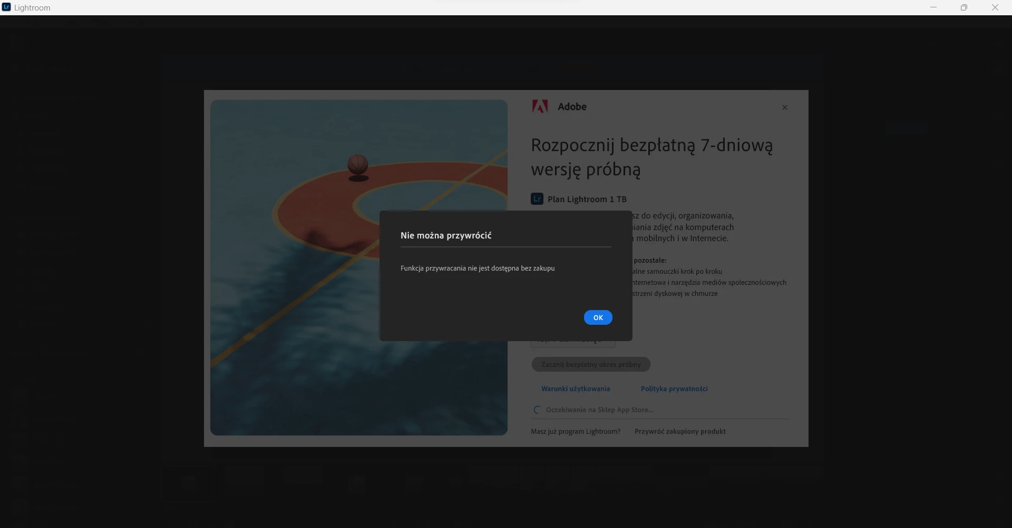The image size is (1012, 528).
Task: Click the loading spinner by Oczekiwanie na Sklep
Action: pos(537,410)
